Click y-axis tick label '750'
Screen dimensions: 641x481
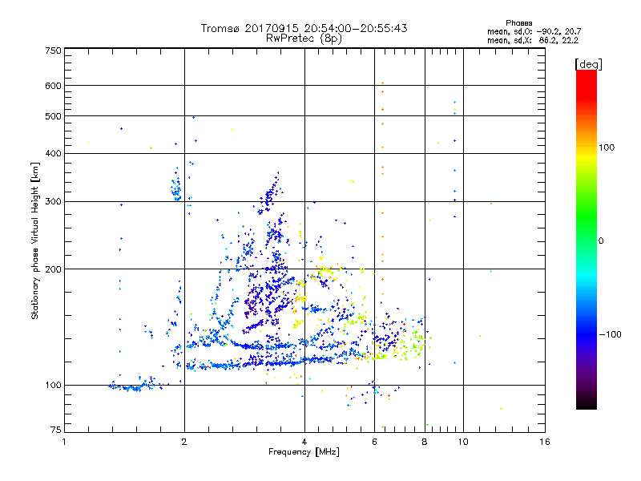pos(53,51)
